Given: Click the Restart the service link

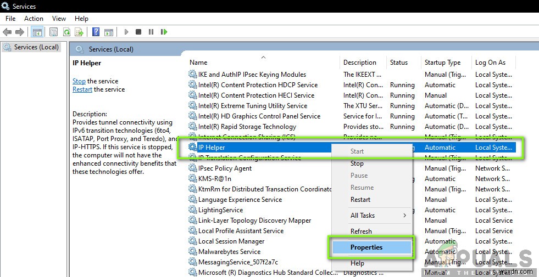Looking at the screenshot, I should point(82,89).
